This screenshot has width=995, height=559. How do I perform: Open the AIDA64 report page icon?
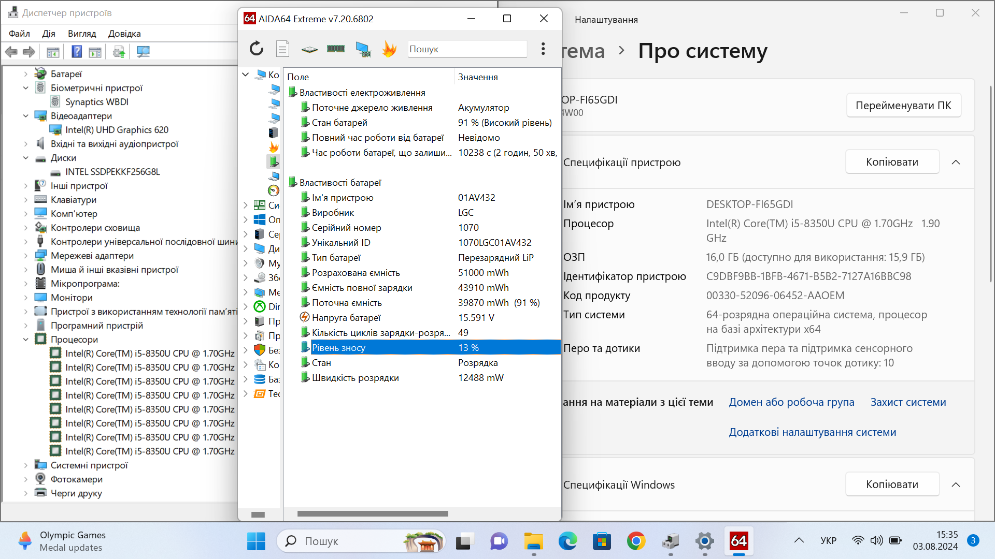point(282,49)
